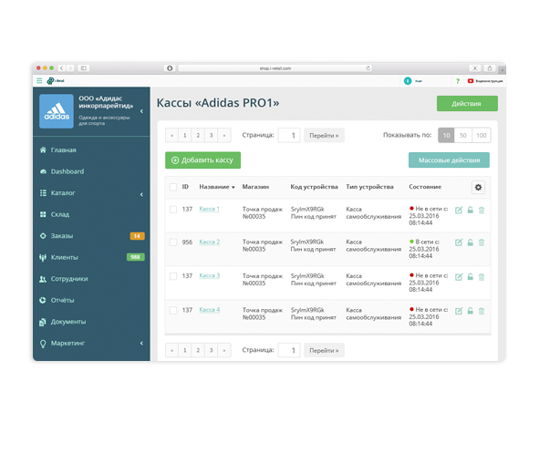Delete Касса 1 with trash icon
The image size is (539, 474).
tap(482, 211)
